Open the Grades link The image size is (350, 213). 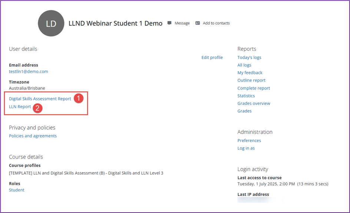[244, 111]
